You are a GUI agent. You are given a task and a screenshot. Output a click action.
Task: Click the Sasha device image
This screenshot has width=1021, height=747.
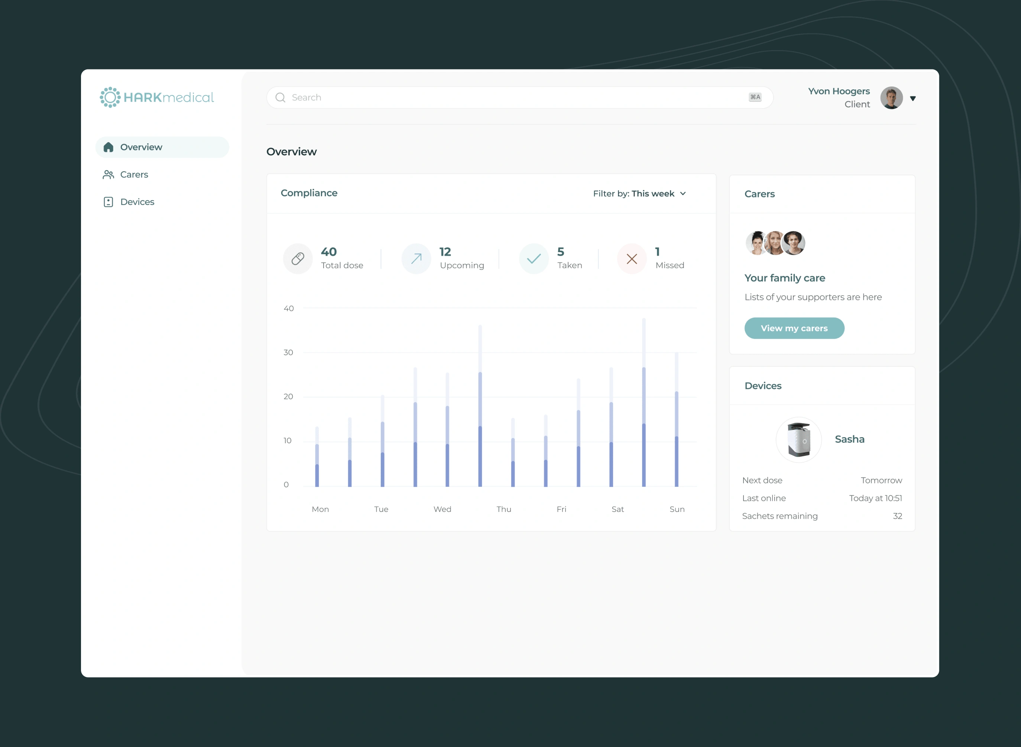[x=799, y=440]
